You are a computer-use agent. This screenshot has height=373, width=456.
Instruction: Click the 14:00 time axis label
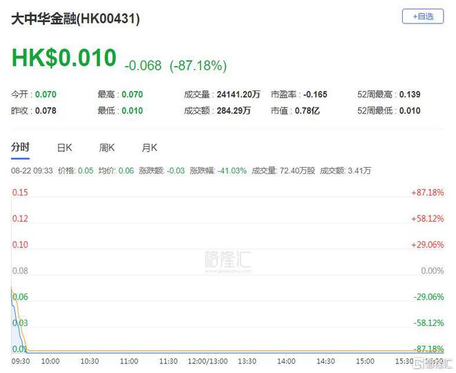coord(287,361)
